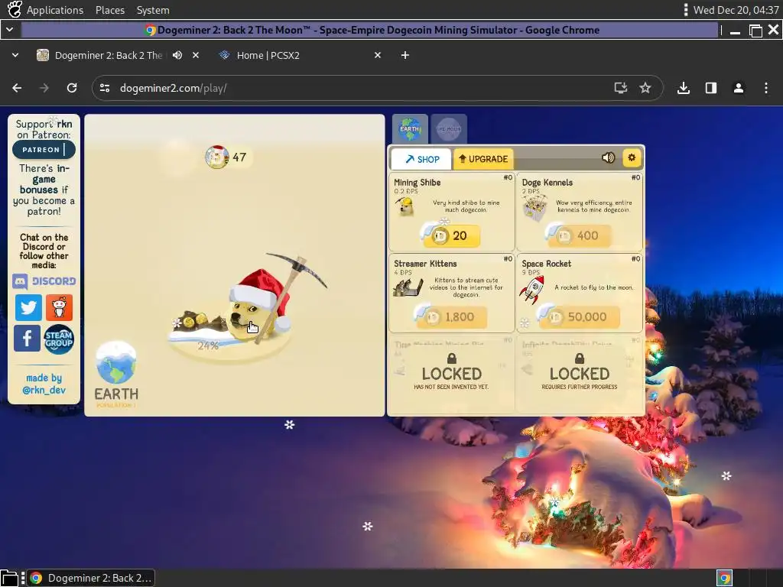Open the Twitter social link

(x=28, y=307)
